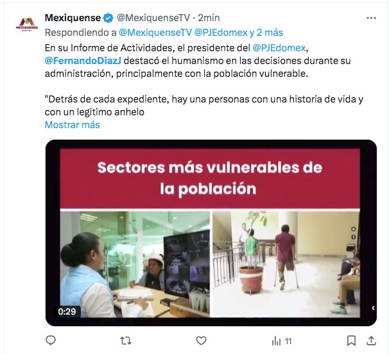Bookmark this tweet
The image size is (389, 355).
point(351,341)
